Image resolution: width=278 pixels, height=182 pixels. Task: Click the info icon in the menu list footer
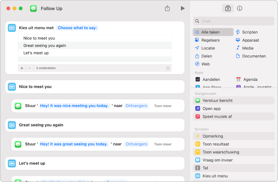[168, 68]
